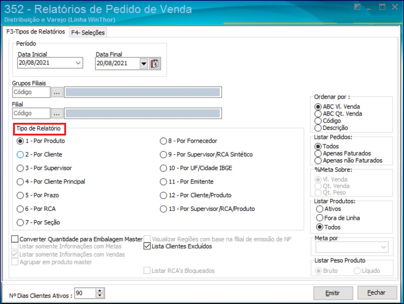Image resolution: width=404 pixels, height=304 pixels.
Task: Click the Grupos Filiais Código field
Action: [x=31, y=92]
